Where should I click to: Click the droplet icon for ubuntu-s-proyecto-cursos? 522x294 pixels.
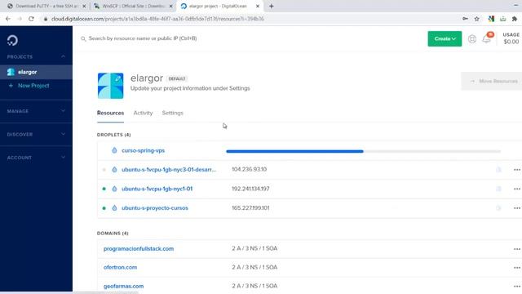(114, 208)
